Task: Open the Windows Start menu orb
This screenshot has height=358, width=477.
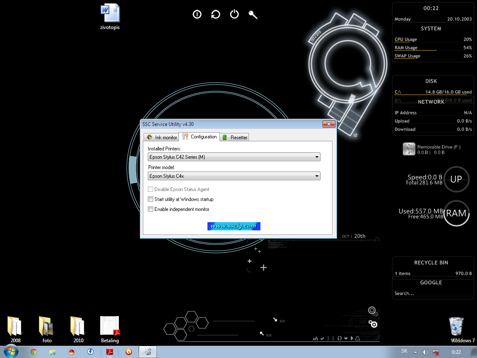Action: point(11,352)
